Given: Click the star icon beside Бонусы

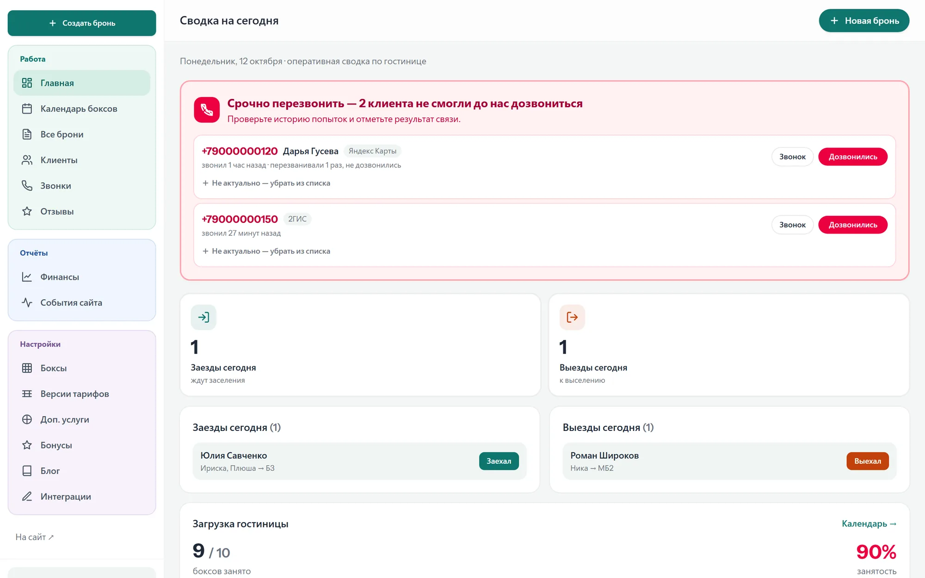Looking at the screenshot, I should tap(27, 445).
